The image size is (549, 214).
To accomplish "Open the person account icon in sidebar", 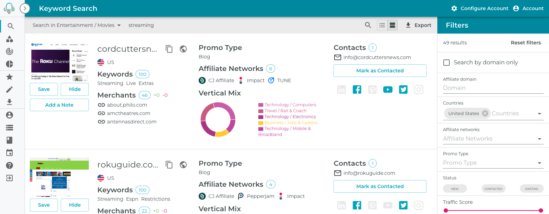I will pos(9,115).
